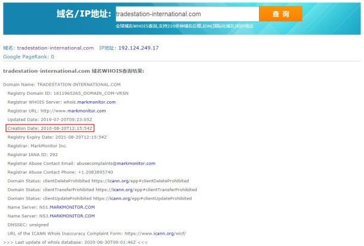Image resolution: width=364 pixels, height=246 pixels.
Task: Click the NS3.MARKMONITOR.COM name server link
Action: point(72,216)
